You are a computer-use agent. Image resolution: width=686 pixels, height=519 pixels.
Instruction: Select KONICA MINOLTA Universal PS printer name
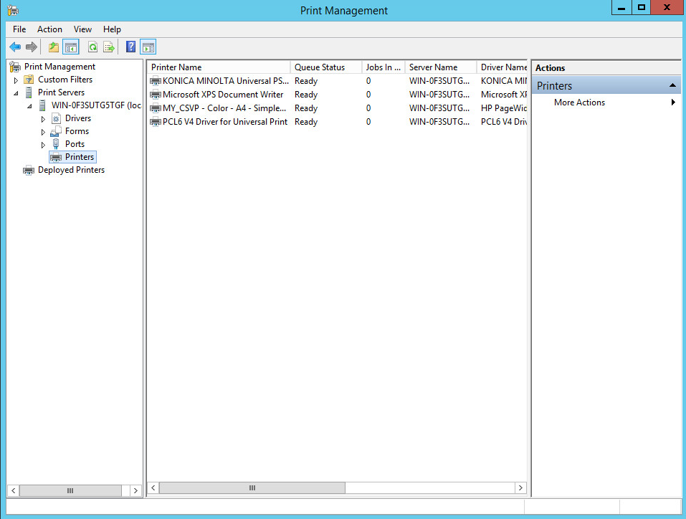tap(226, 81)
